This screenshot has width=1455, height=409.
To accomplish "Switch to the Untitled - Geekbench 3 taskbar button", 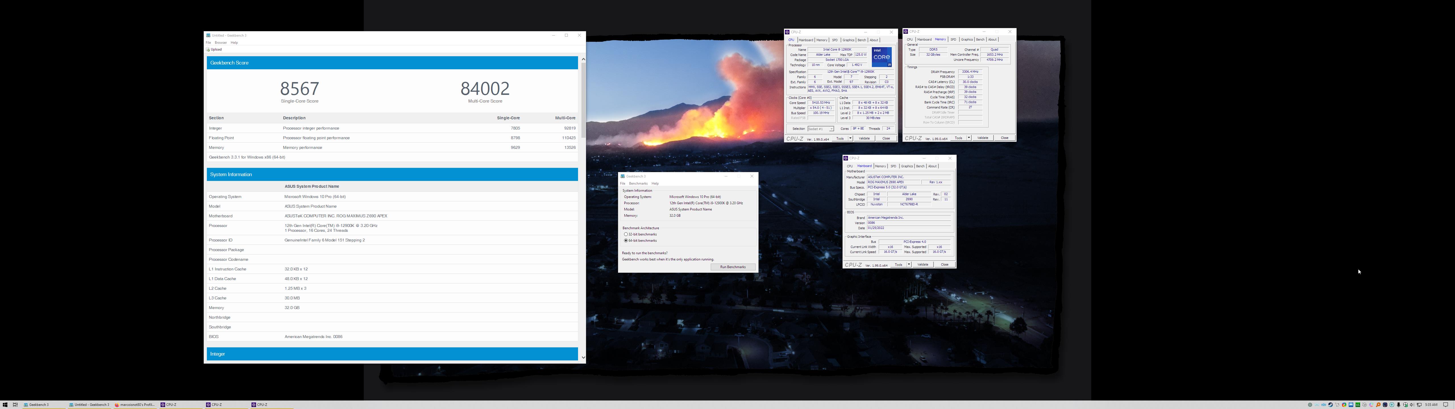I will pos(89,404).
